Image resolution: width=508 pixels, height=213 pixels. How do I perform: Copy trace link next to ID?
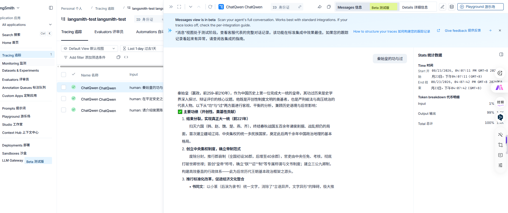pos(300,7)
